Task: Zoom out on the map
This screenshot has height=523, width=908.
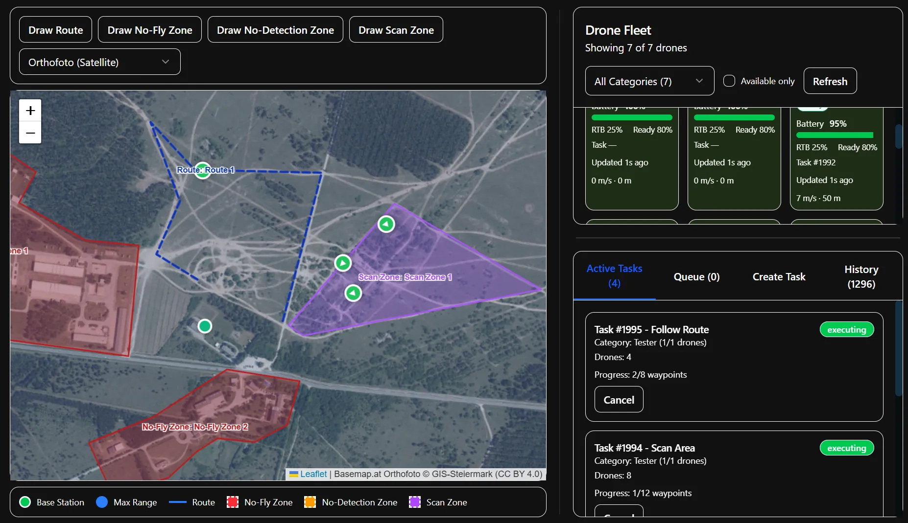Action: 30,133
